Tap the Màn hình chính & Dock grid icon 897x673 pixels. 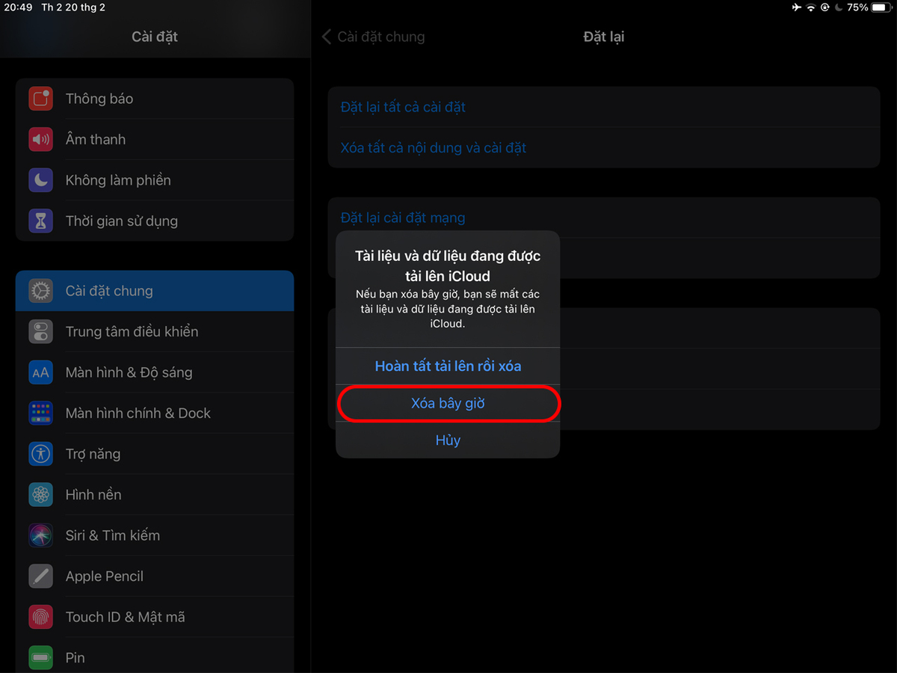(40, 413)
